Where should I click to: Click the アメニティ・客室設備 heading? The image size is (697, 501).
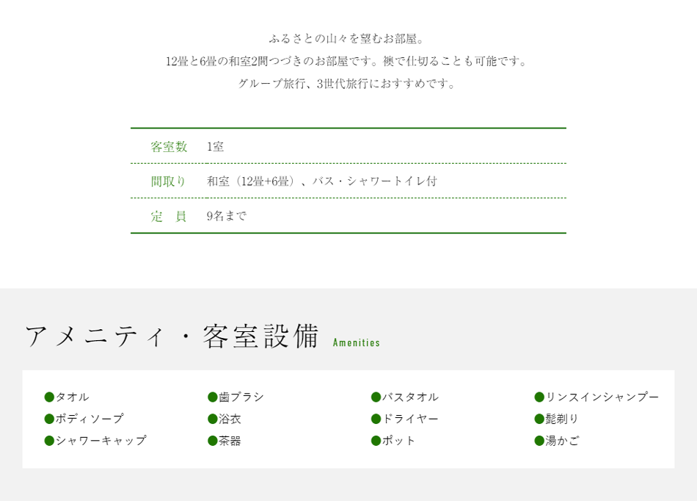click(x=172, y=336)
